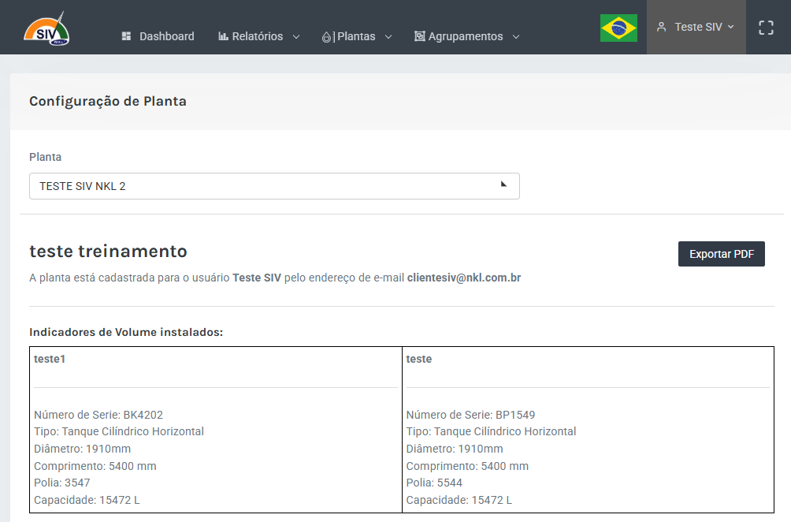Click the Dashboard grid icon

(x=127, y=36)
